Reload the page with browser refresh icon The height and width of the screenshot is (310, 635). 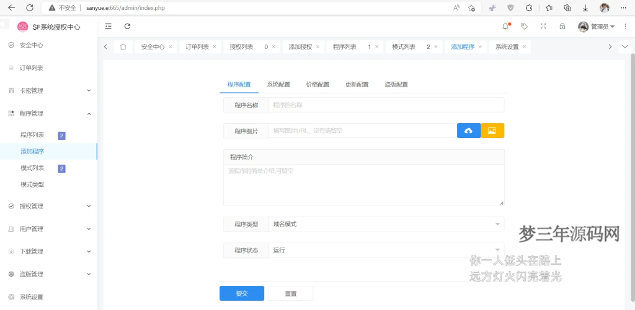point(30,7)
